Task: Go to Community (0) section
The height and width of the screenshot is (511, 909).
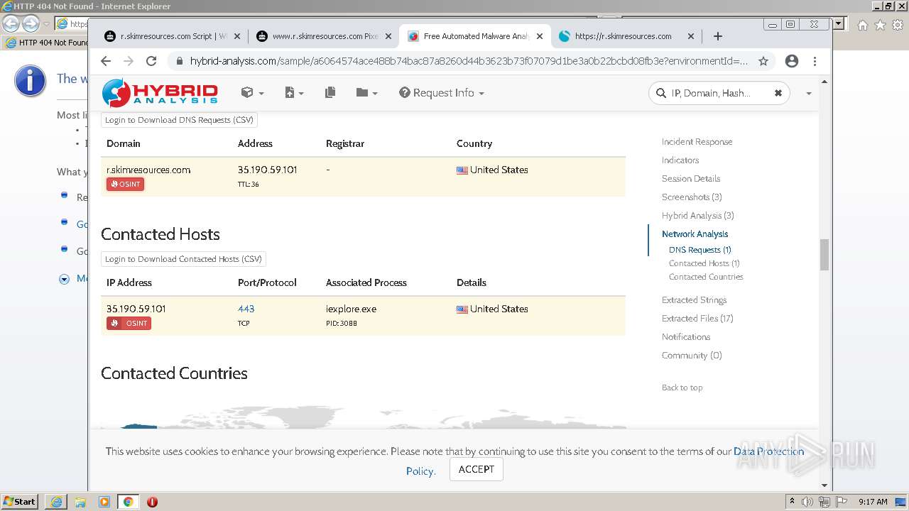Action: tap(692, 356)
